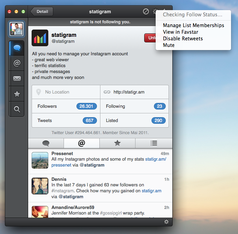Select Mute in the popup menu
The height and width of the screenshot is (234, 238).
194,45
